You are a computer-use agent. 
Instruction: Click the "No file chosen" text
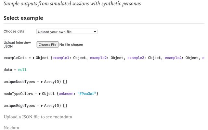click(x=71, y=45)
